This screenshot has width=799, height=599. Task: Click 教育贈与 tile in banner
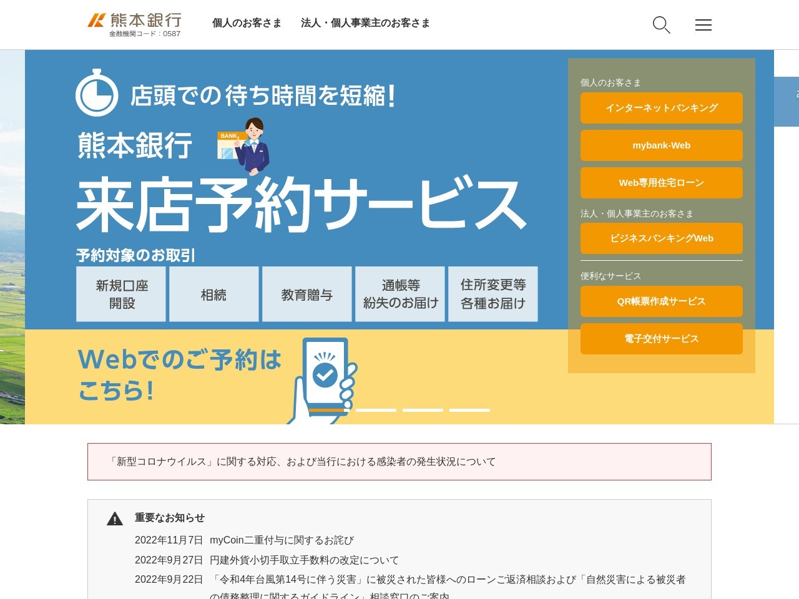pyautogui.click(x=307, y=294)
